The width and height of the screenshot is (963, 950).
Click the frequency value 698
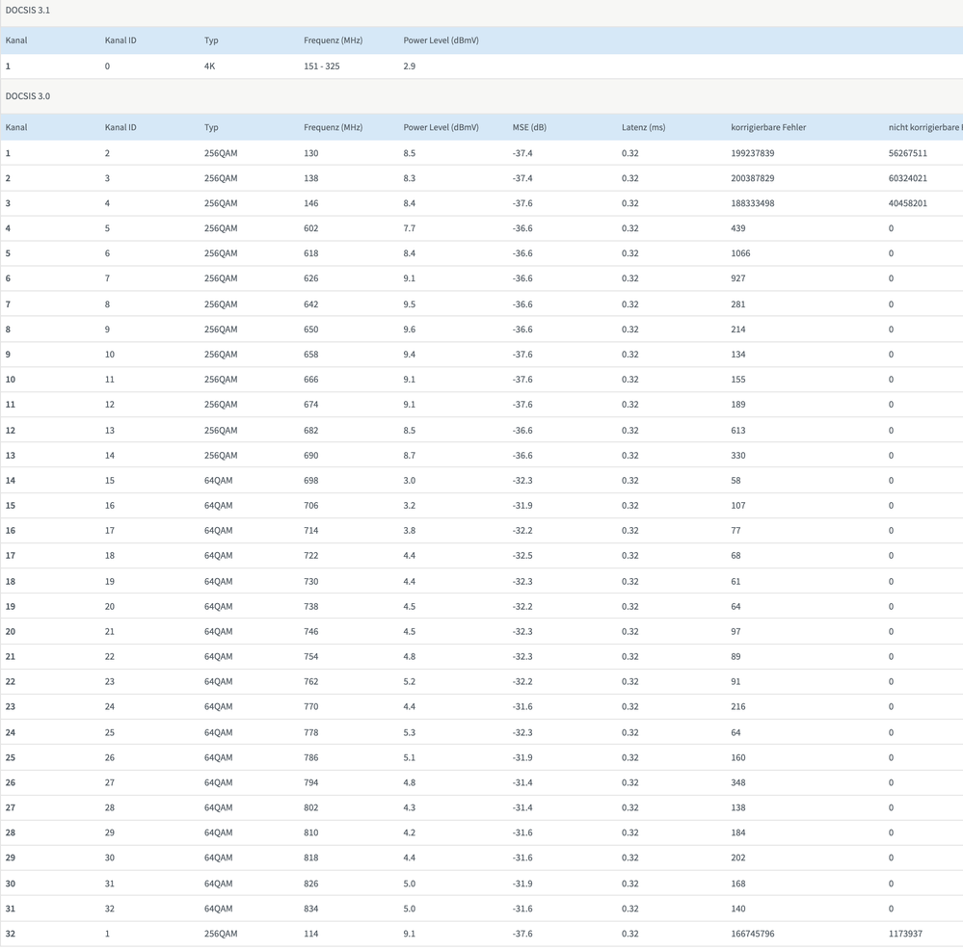pyautogui.click(x=311, y=481)
